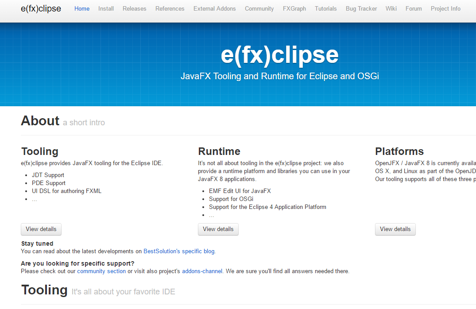Open the Bug Tracker link
476x309 pixels.
361,8
